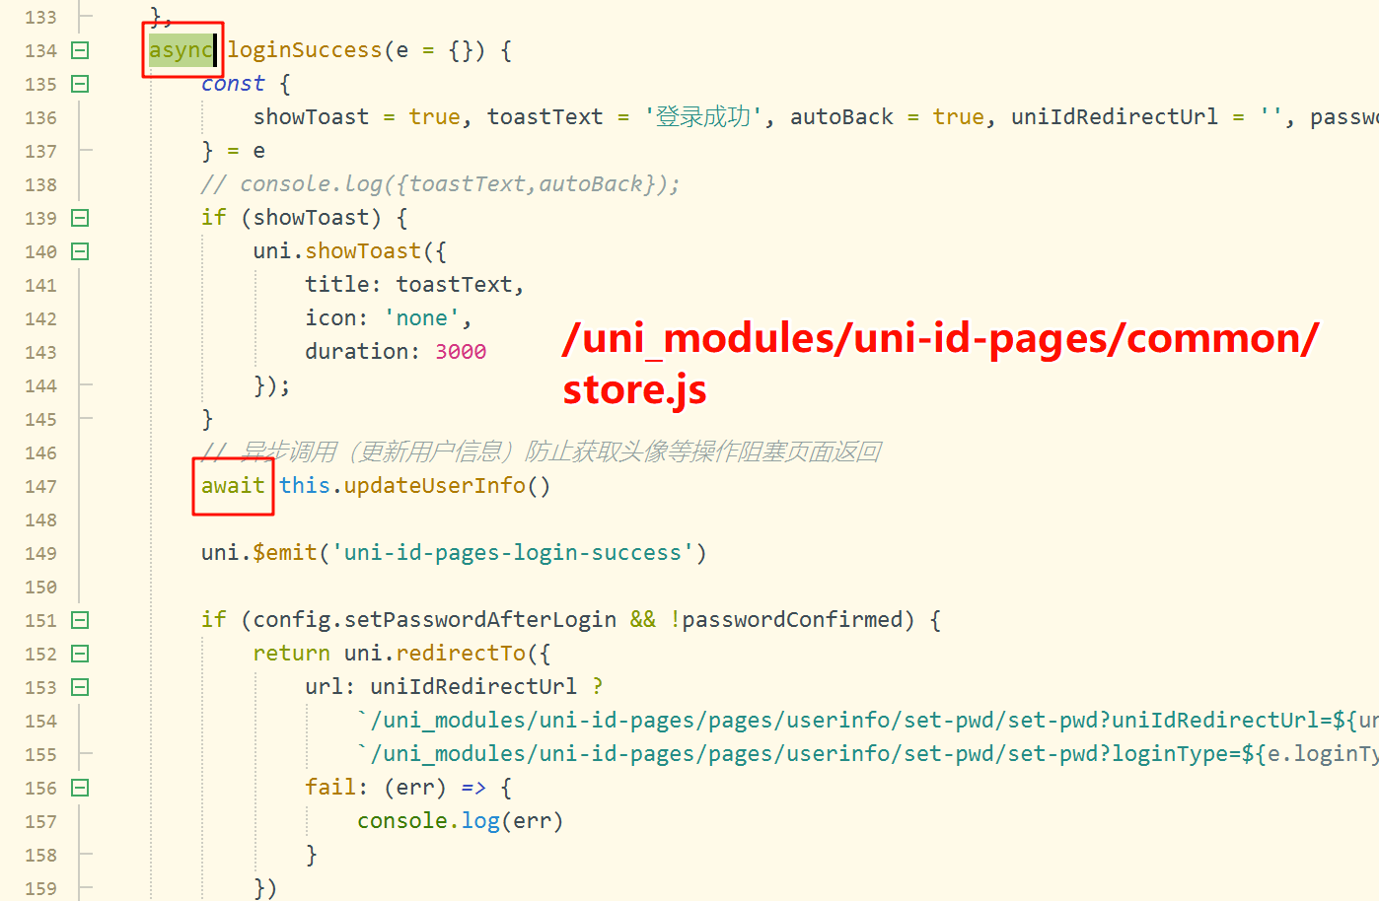Click the const keyword on line 135
Image resolution: width=1379 pixels, height=901 pixels.
pyautogui.click(x=233, y=84)
